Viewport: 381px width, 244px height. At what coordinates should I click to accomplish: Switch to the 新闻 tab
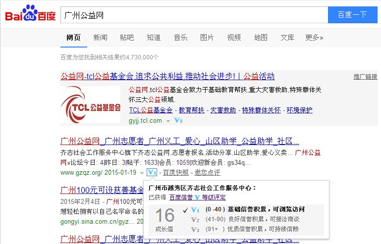tap(101, 38)
